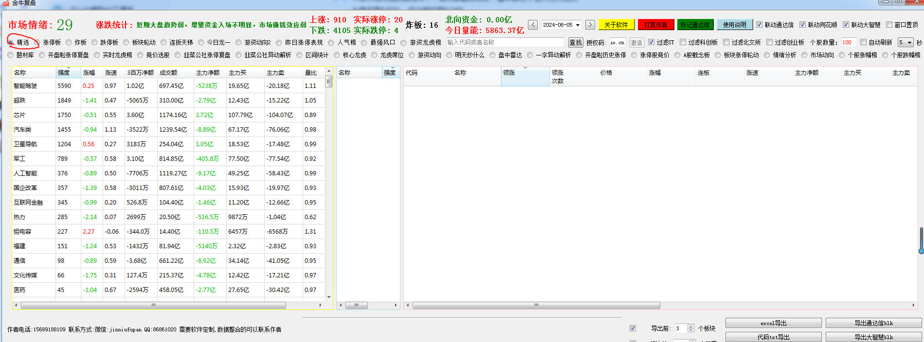Click the left arrow of the left table's horizontal scrollbar
This screenshot has width=924, height=342.
coord(16,306)
